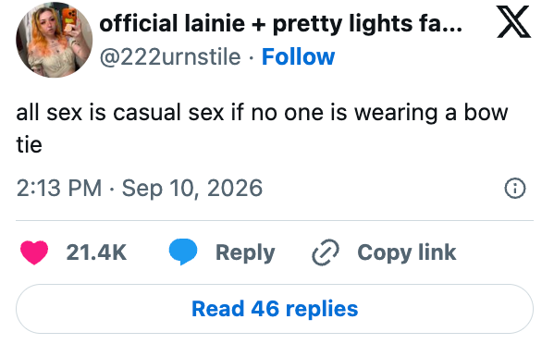Viewport: 542px width, 344px height.
Task: Open the official lainie display name
Action: point(280,23)
